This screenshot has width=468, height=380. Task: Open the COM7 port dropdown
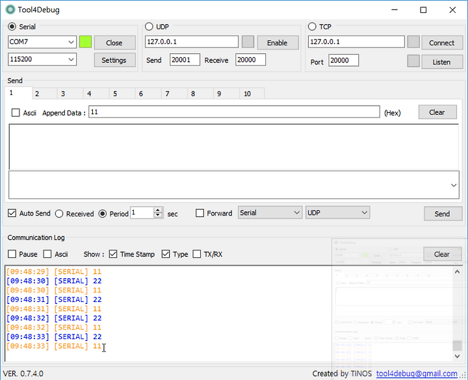(x=42, y=42)
